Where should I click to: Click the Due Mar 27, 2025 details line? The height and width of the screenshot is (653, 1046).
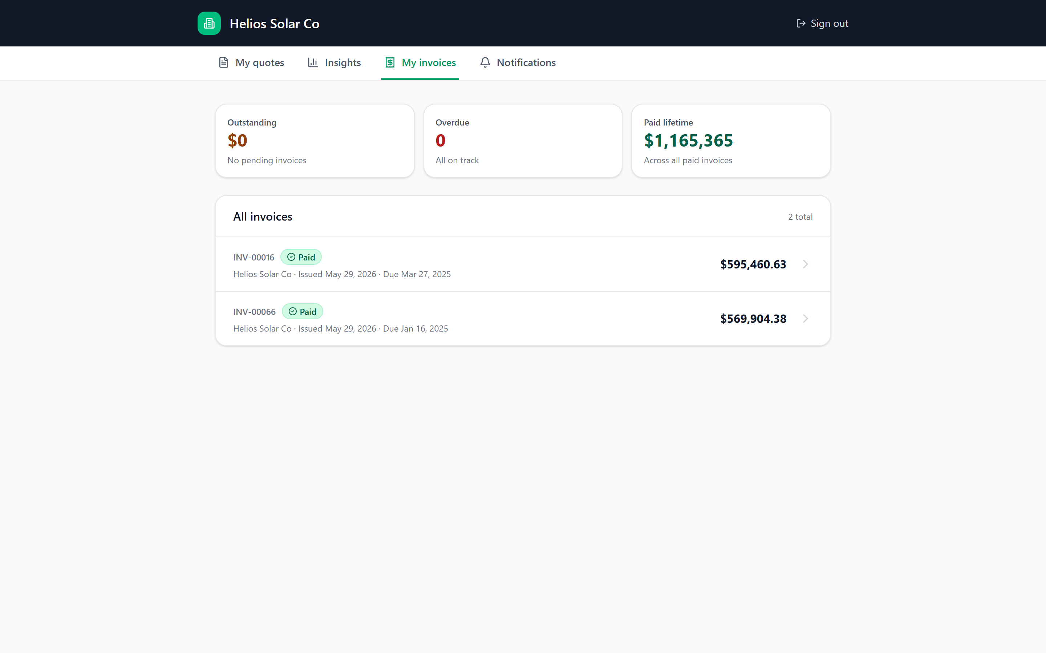(342, 274)
